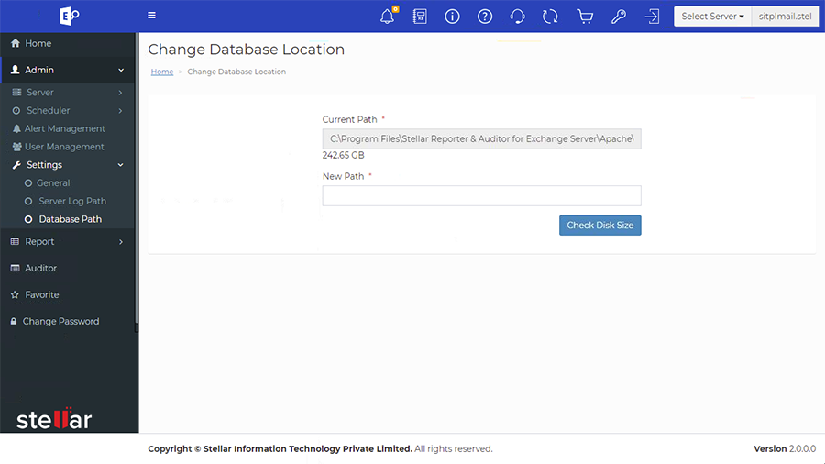Open the Select Server dropdown

click(x=712, y=17)
